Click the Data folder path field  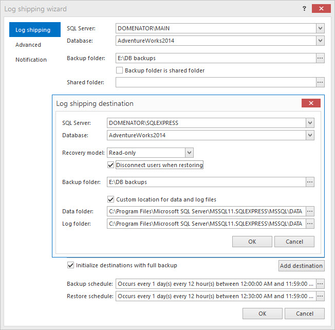207,211
